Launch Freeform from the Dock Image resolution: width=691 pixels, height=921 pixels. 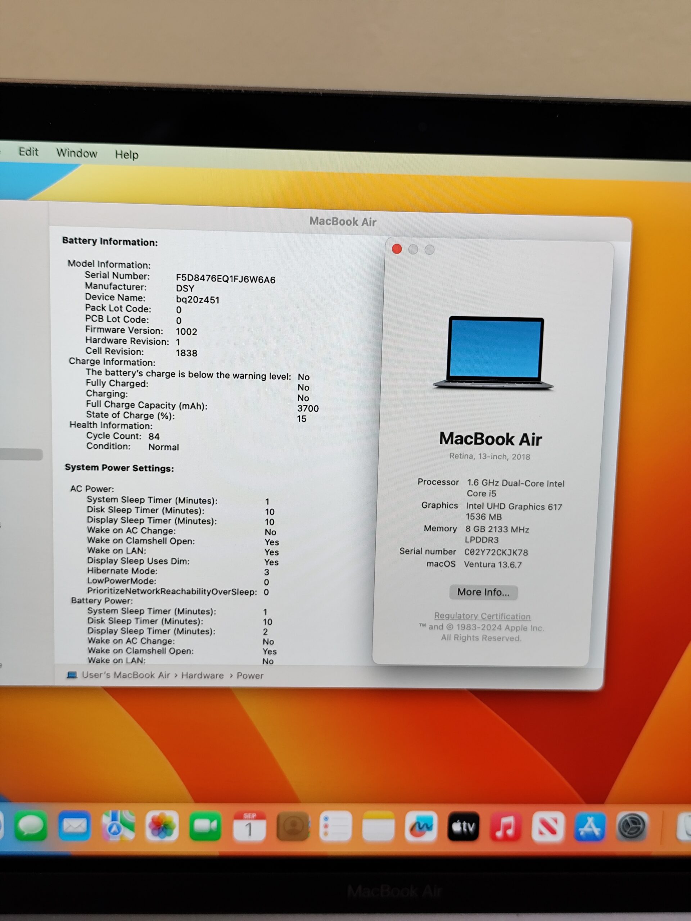[421, 826]
